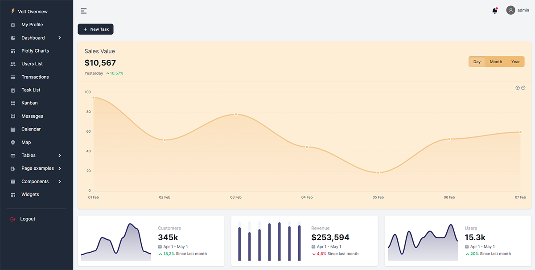Click the Map pin icon
This screenshot has width=535, height=270.
13,143
